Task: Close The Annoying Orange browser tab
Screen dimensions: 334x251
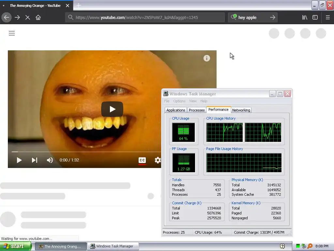Action: click(68, 6)
